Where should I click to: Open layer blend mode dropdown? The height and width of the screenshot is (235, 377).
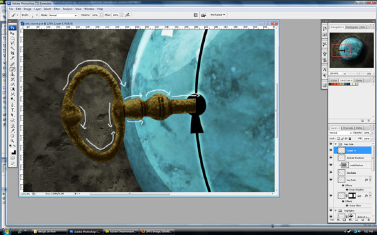[340, 133]
